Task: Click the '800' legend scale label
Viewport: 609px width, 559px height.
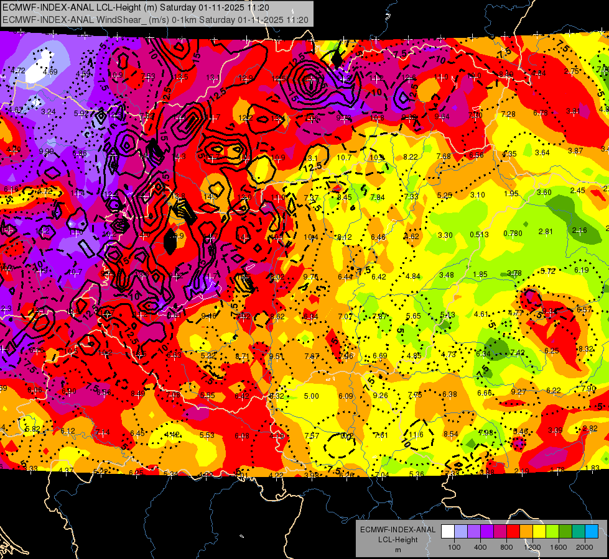Action: [x=506, y=547]
